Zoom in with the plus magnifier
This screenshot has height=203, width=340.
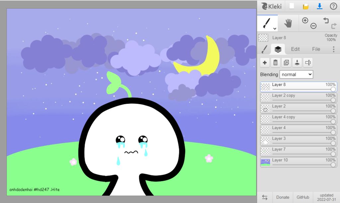[305, 20]
